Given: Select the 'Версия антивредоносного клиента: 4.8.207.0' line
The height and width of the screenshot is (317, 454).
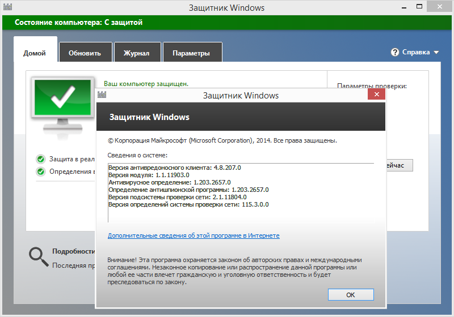Looking at the screenshot, I should 175,168.
